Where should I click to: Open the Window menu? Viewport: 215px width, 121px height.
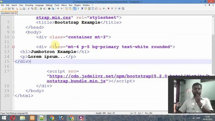coord(86,5)
